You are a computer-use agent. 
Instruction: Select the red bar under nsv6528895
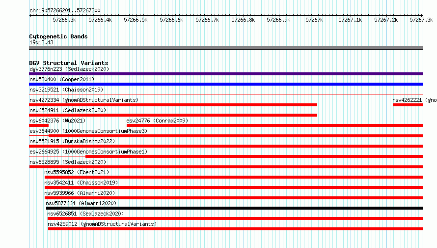coord(226,167)
